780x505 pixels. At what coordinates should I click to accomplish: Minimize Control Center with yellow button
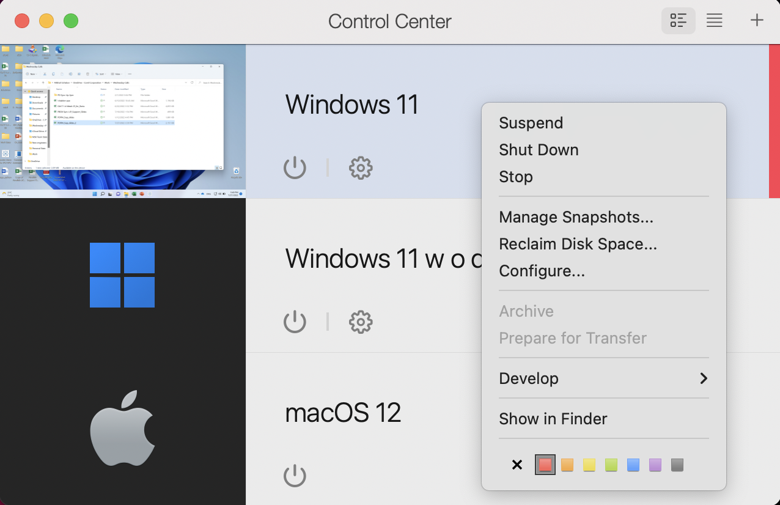[46, 21]
